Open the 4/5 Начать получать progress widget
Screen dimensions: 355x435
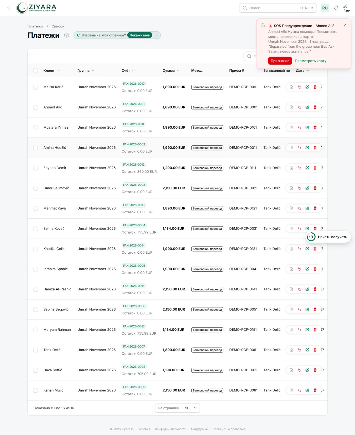pyautogui.click(x=328, y=237)
